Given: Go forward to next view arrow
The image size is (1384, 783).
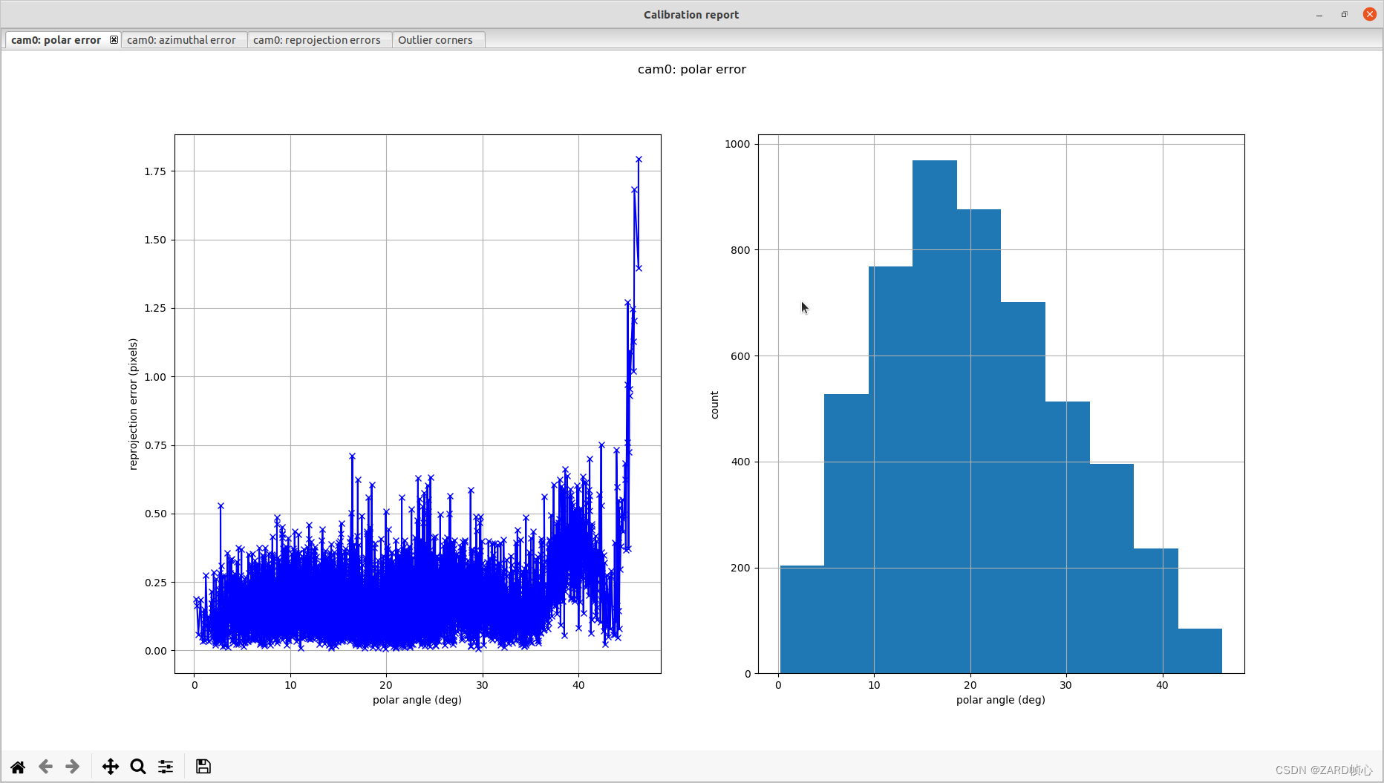Looking at the screenshot, I should 72,767.
